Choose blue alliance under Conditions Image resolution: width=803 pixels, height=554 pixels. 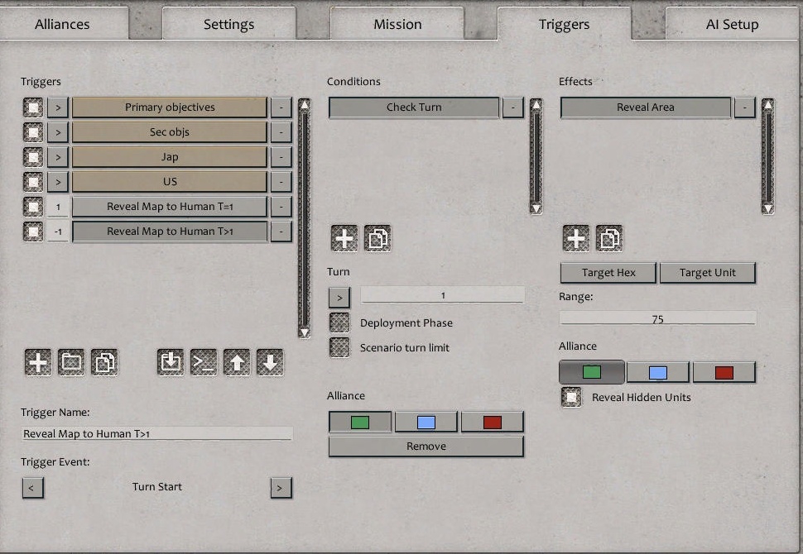coord(426,422)
